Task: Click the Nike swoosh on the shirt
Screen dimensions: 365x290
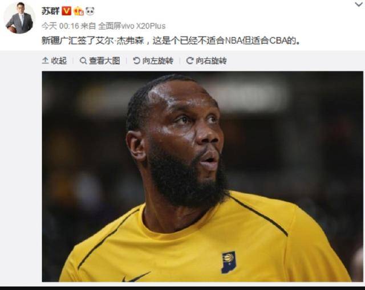Action: tap(136, 277)
